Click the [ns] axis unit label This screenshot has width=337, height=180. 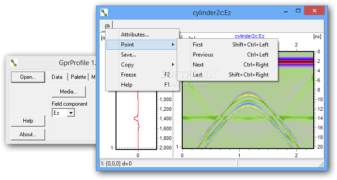click(x=317, y=36)
